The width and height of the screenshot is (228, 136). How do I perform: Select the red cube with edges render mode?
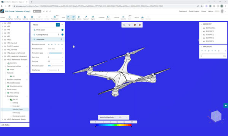point(140,25)
